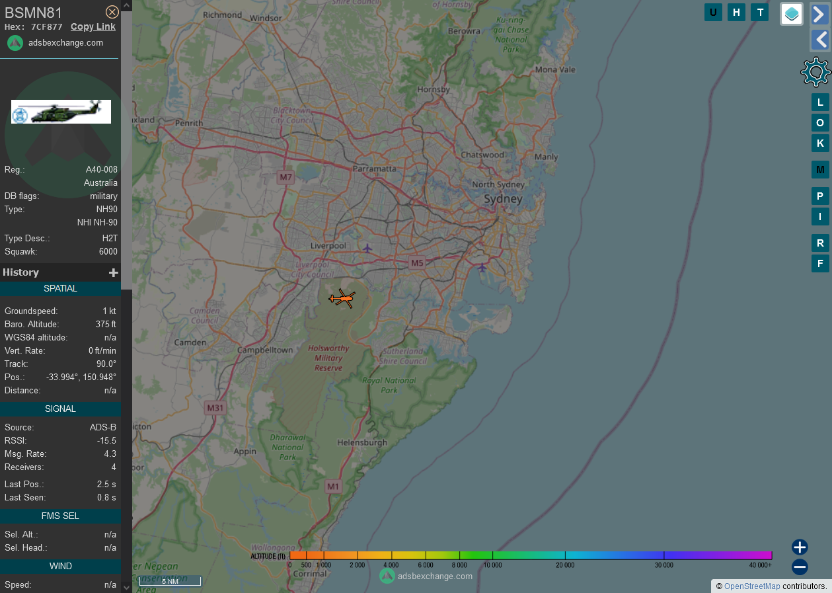Image resolution: width=832 pixels, height=593 pixels.
Task: Close the BSMN81 aircraft info panel
Action: (112, 12)
